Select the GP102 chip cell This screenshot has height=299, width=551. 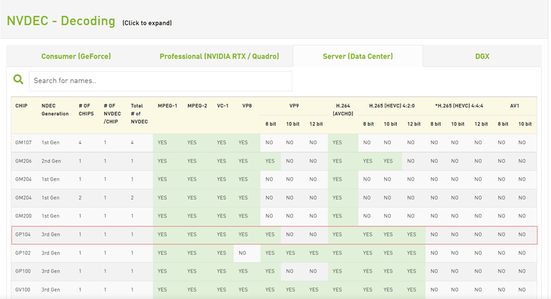click(23, 253)
